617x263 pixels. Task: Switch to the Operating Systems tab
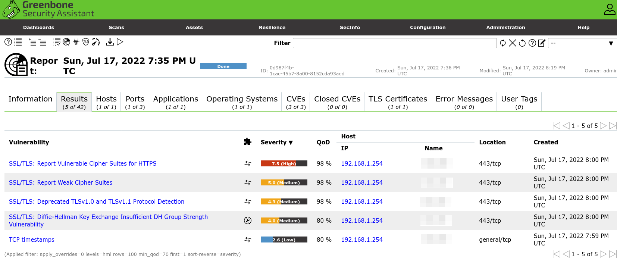[x=242, y=102]
